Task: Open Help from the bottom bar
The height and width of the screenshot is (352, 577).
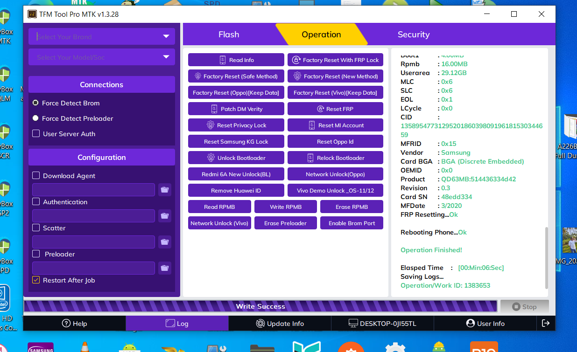Action: pos(75,324)
